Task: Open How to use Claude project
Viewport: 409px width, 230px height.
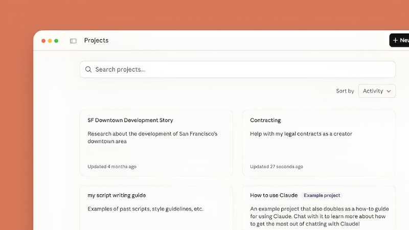Action: click(319, 208)
